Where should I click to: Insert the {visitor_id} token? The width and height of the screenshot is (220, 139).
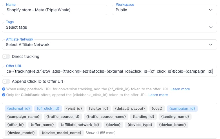pos(99,109)
